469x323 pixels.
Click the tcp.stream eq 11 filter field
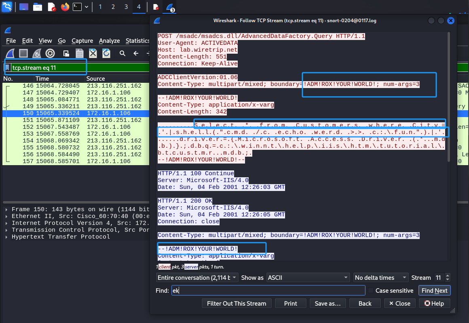pyautogui.click(x=80, y=68)
